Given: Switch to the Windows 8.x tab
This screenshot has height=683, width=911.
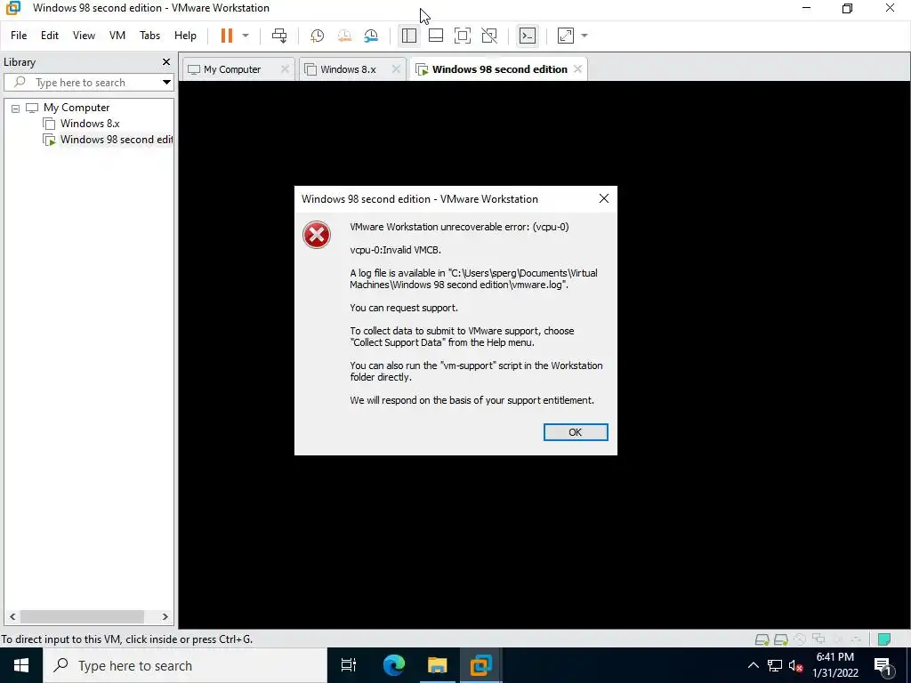Looking at the screenshot, I should pos(348,69).
